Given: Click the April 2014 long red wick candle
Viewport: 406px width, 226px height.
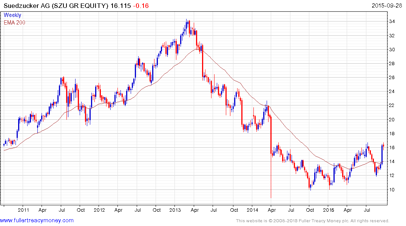Looking at the screenshot, I should [271, 157].
